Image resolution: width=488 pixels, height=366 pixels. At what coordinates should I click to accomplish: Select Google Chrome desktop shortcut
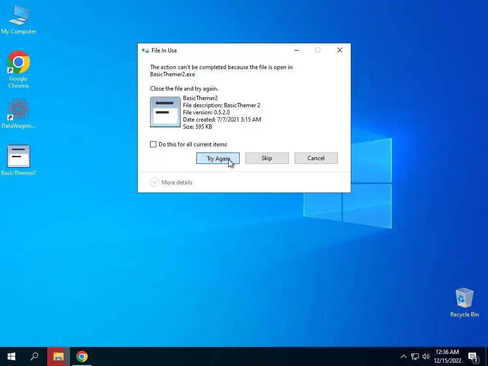click(19, 70)
